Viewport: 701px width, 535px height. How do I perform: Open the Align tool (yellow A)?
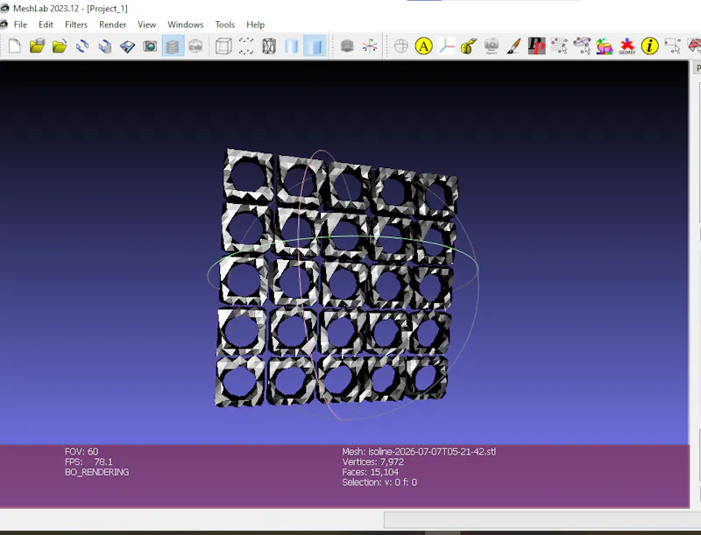pos(423,46)
